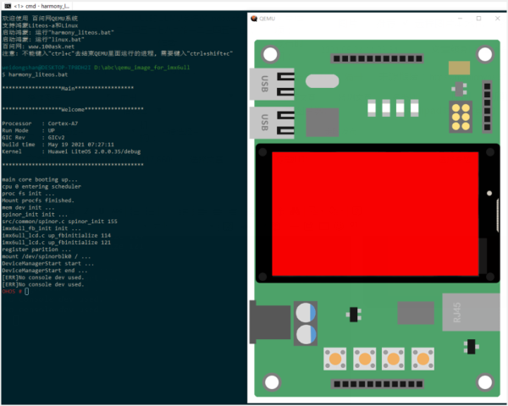Click the vertical pin header on right edge

488,107
